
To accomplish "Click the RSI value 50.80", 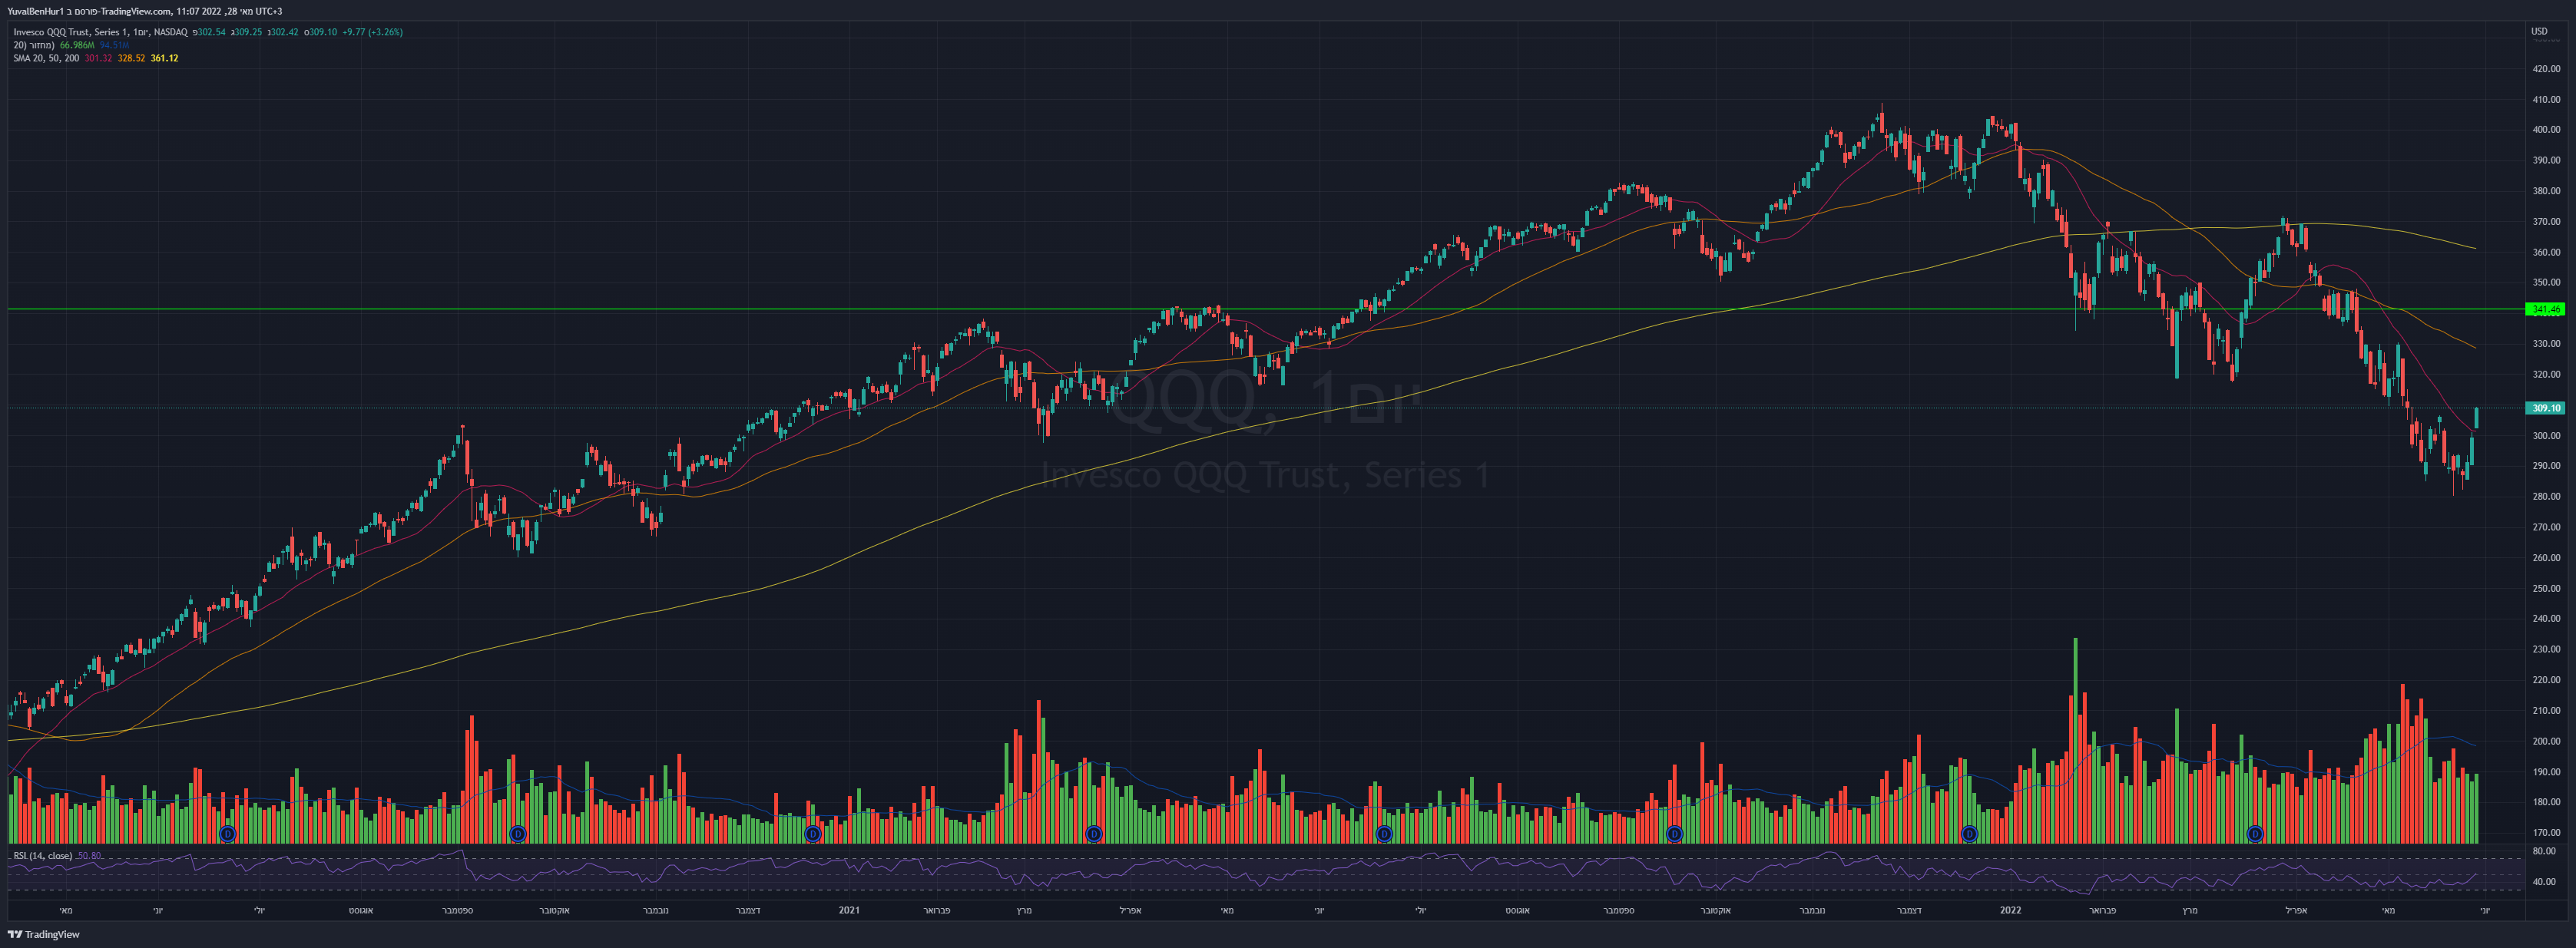I will pyautogui.click(x=89, y=856).
